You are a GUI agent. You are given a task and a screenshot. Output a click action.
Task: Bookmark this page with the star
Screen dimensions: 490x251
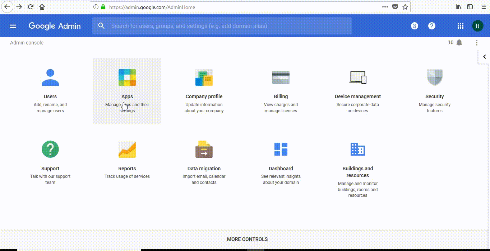(405, 7)
